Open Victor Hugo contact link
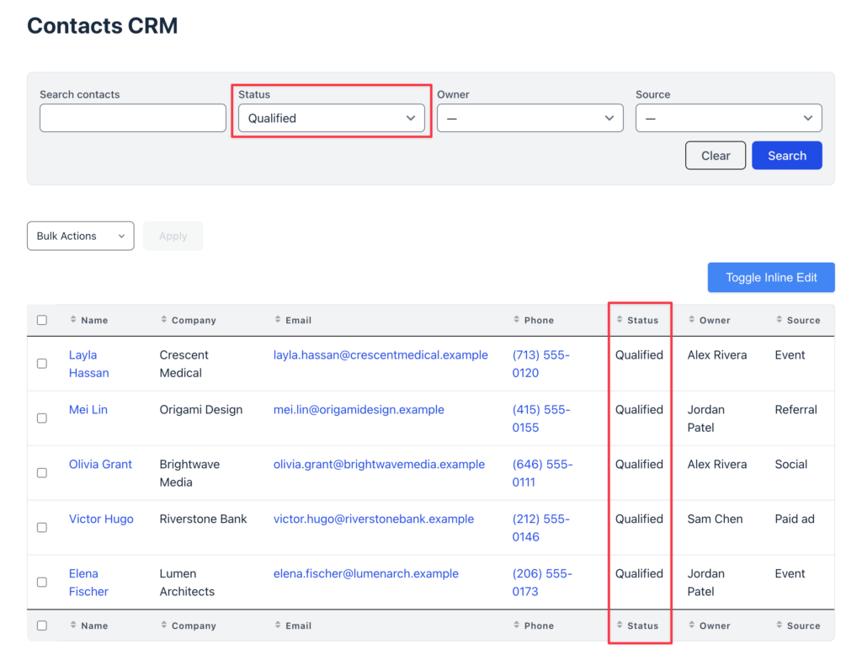This screenshot has width=862, height=660. [x=101, y=519]
